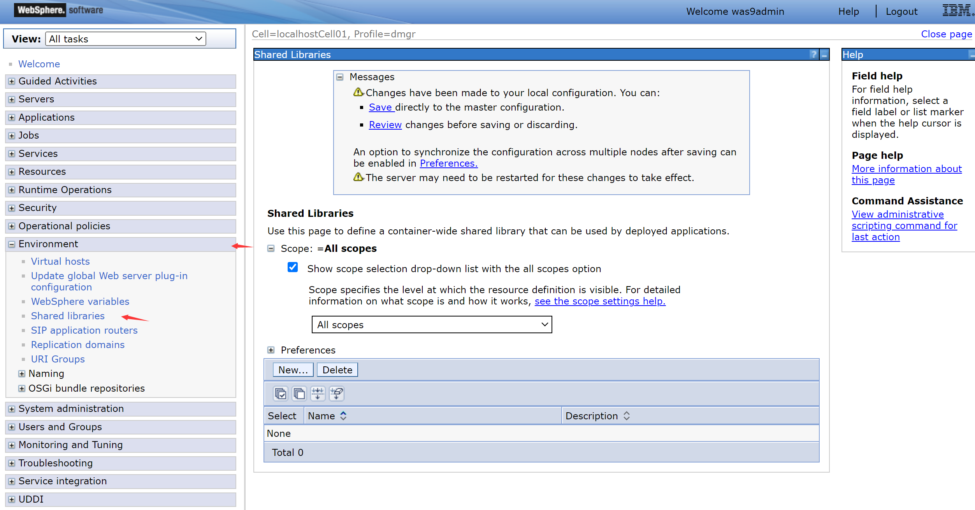Click Save to master configuration link
This screenshot has height=510, width=975.
tap(381, 107)
